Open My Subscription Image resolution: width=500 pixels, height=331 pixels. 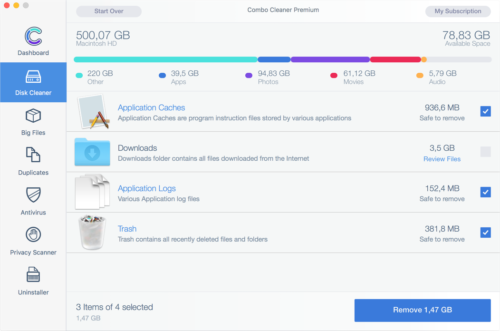458,11
